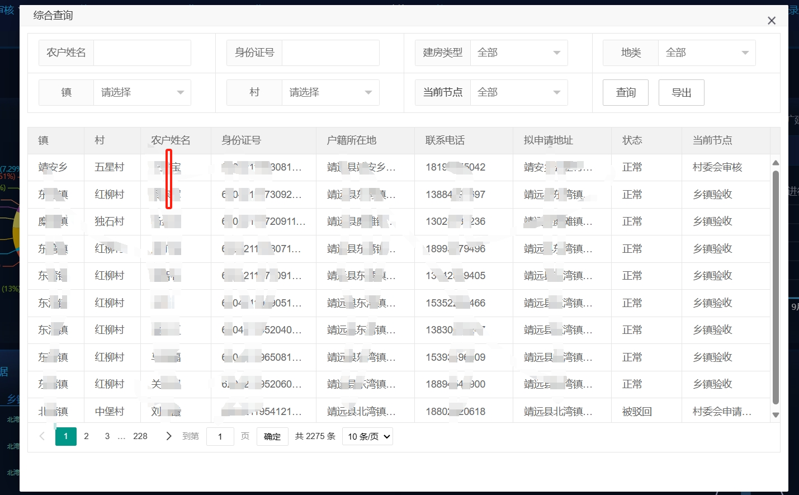Image resolution: width=799 pixels, height=495 pixels.
Task: Click the phone number ending in 0618
Action: pos(455,412)
